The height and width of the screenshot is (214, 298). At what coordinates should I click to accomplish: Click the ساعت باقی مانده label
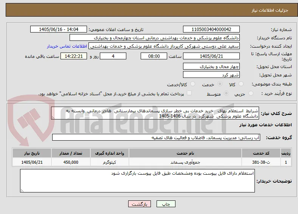click(x=42, y=56)
